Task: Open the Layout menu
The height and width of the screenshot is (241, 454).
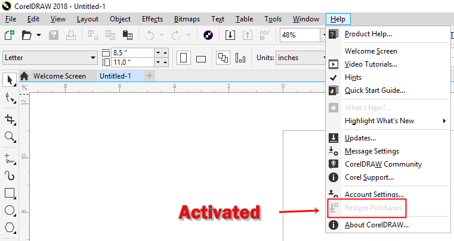Action: point(88,19)
